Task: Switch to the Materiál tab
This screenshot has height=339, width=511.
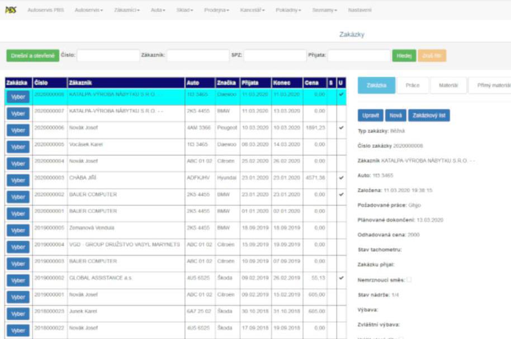Action: 448,85
